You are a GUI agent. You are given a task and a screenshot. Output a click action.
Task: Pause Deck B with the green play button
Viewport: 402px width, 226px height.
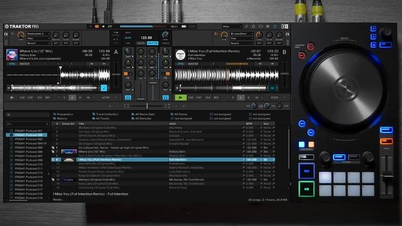click(181, 98)
